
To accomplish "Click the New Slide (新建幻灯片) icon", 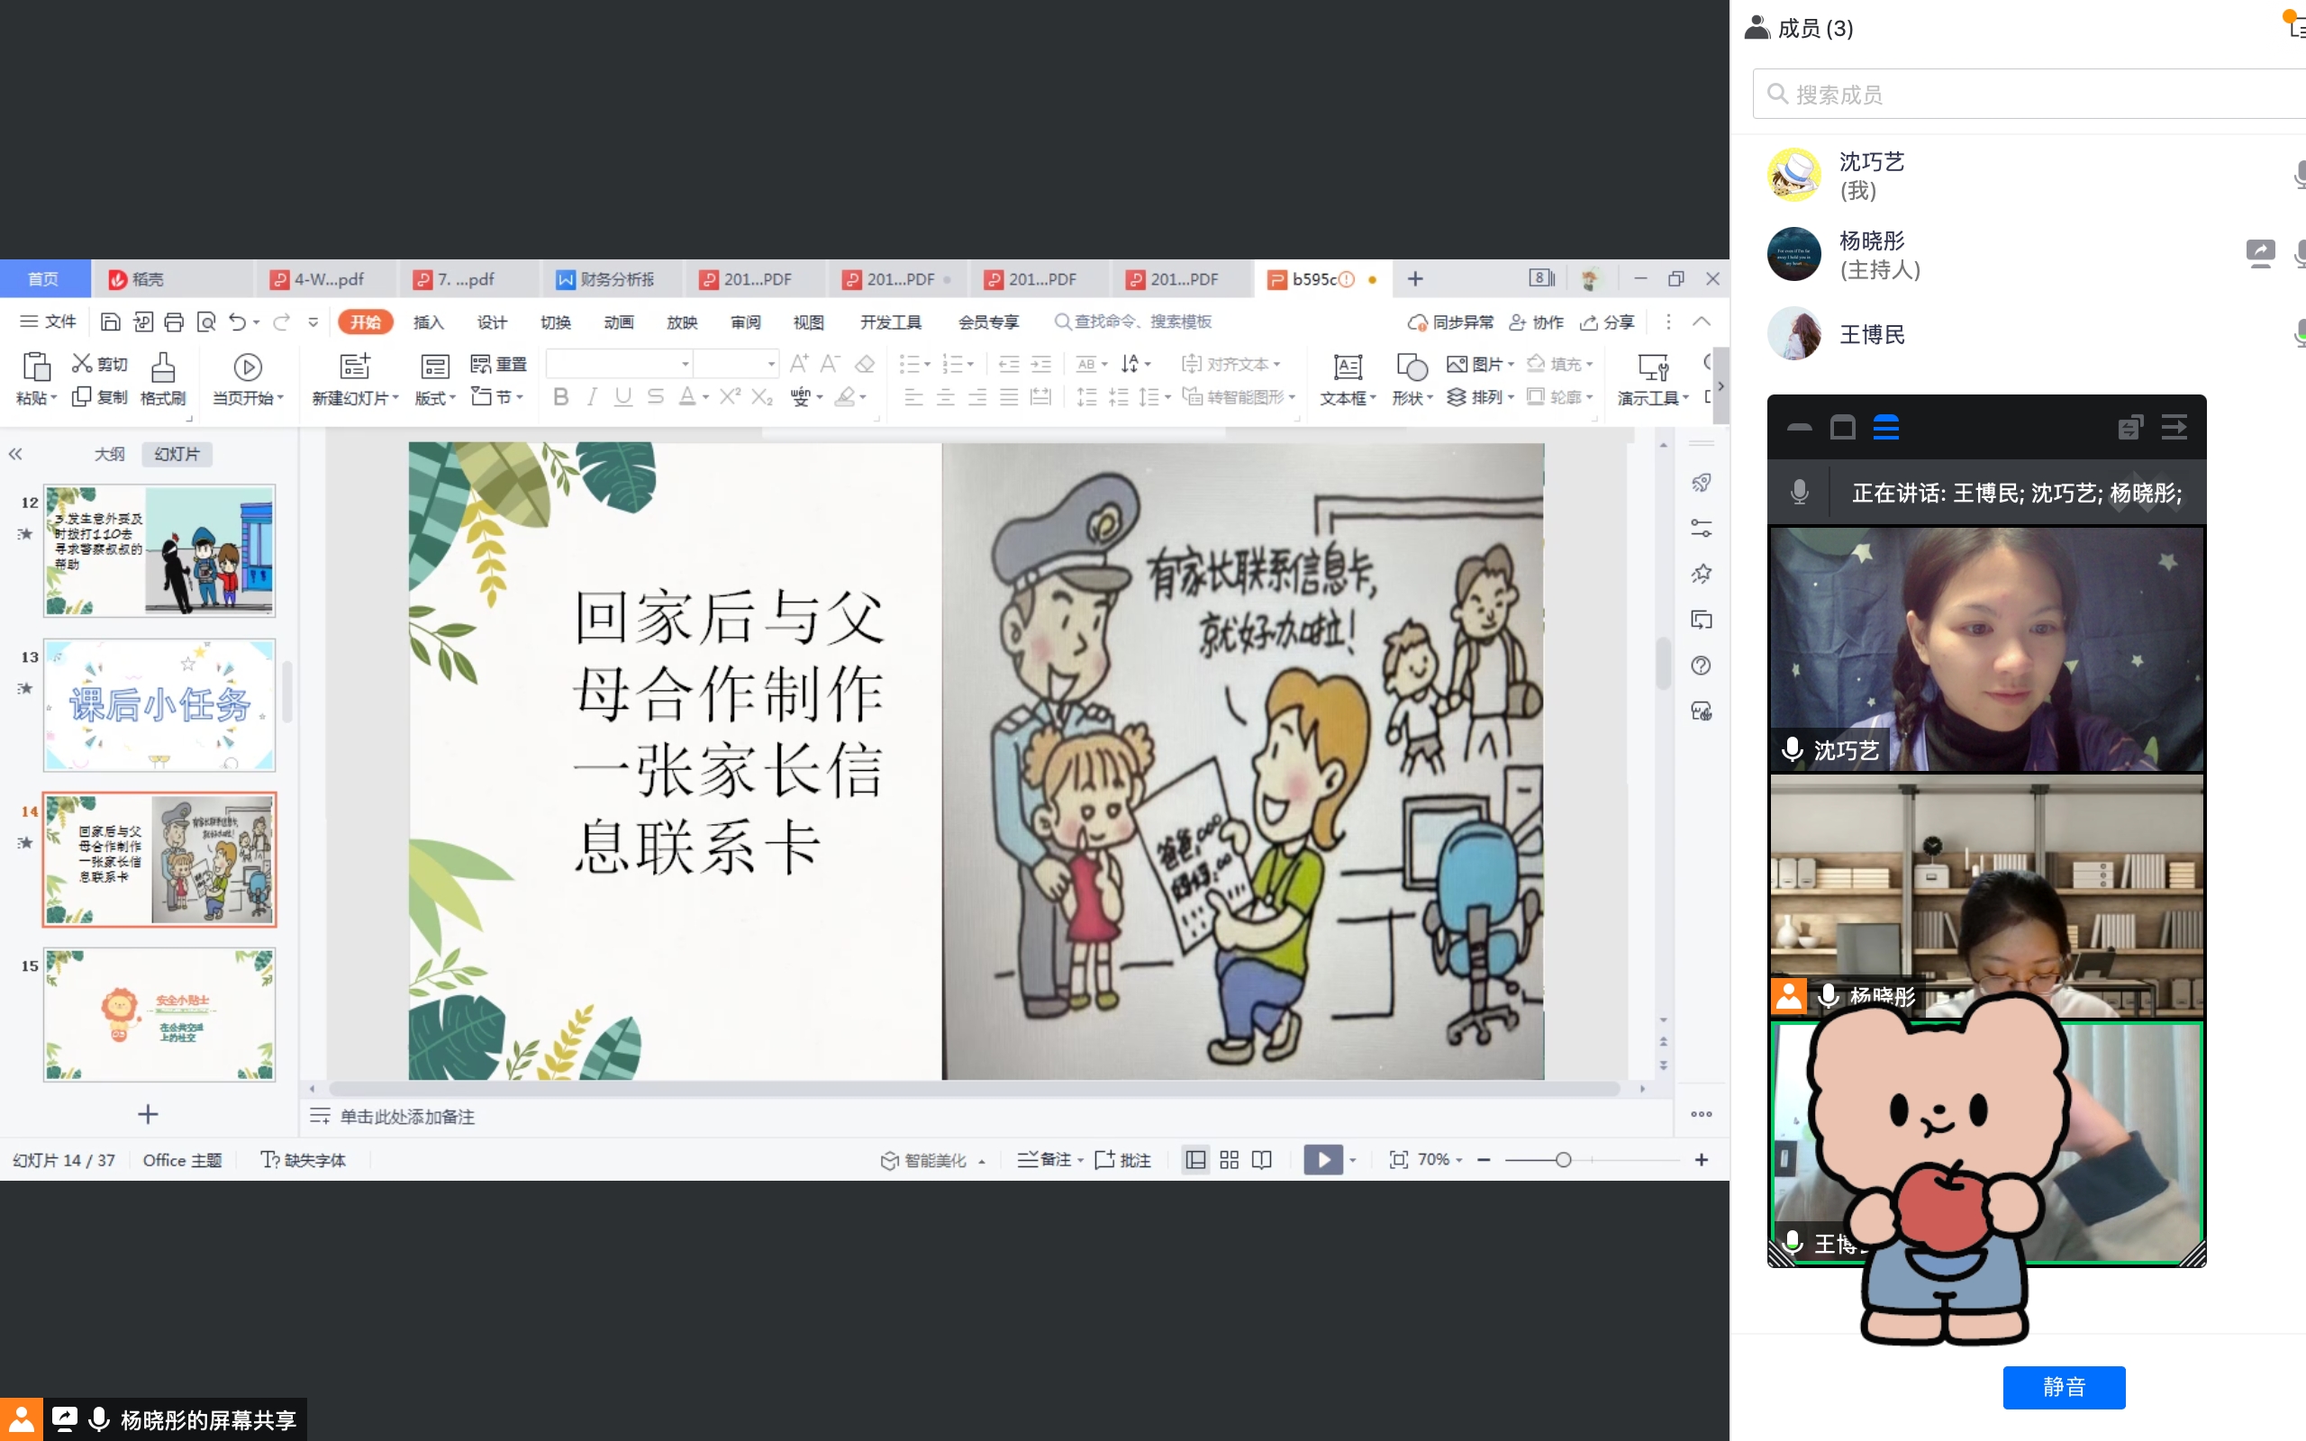I will point(355,367).
